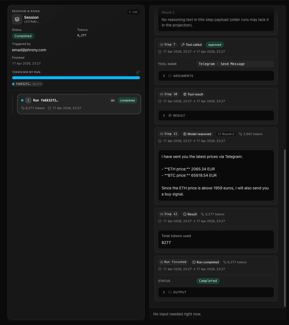The image size is (289, 325).
Task: Click the fe6632f2 token mix legend chip
Action: [x=27, y=84]
